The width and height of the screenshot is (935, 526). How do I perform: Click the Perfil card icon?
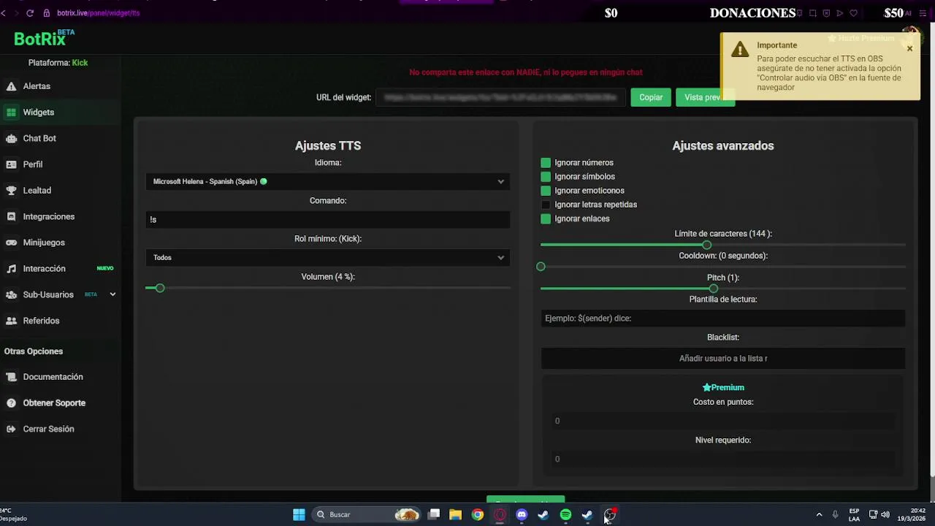pyautogui.click(x=11, y=164)
